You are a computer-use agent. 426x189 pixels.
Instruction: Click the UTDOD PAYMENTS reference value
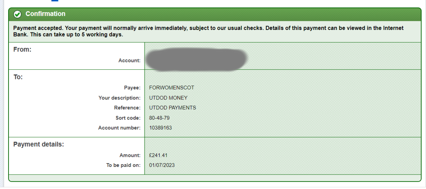[173, 108]
